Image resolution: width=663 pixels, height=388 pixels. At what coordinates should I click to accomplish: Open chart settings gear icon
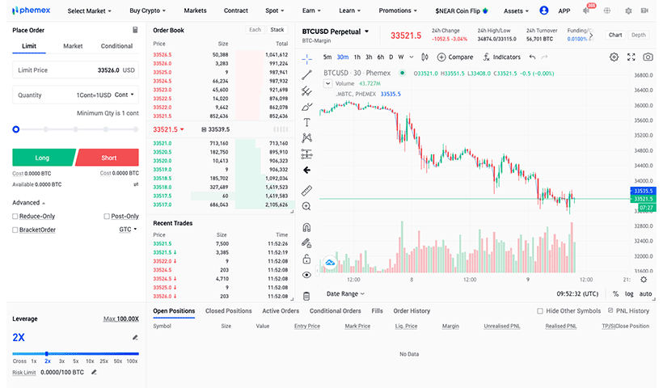614,57
